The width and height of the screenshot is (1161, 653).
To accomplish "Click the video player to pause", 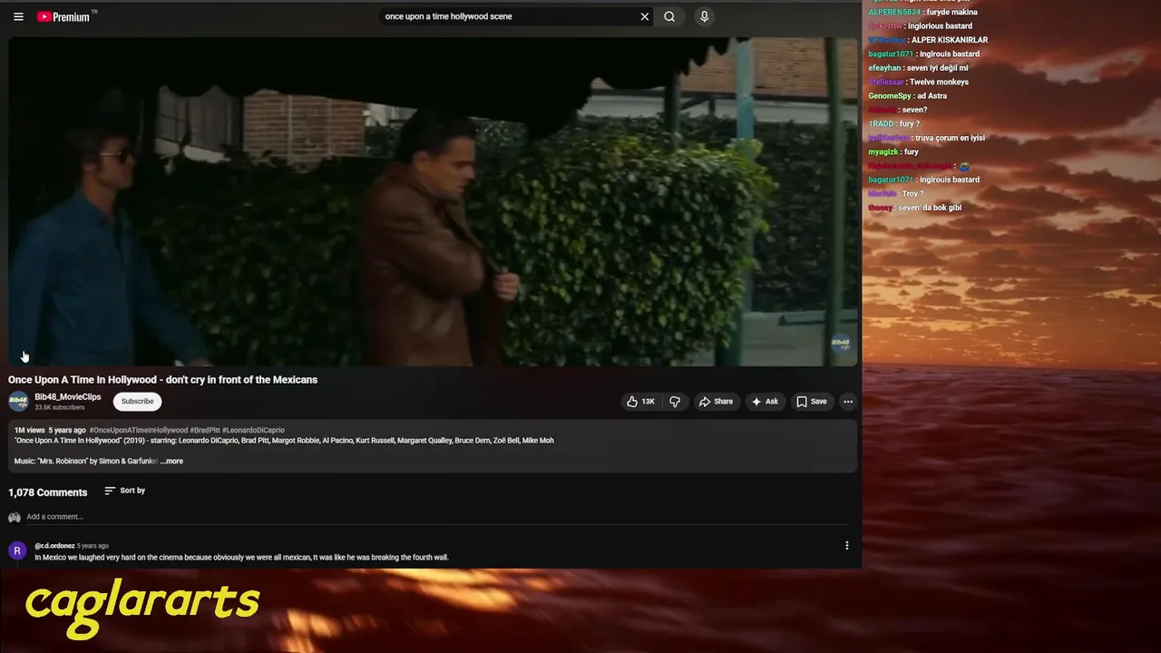I will pyautogui.click(x=434, y=201).
